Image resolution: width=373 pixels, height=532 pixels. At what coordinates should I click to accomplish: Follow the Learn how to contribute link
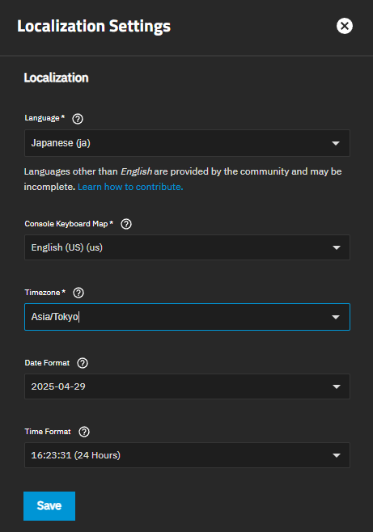(x=130, y=187)
